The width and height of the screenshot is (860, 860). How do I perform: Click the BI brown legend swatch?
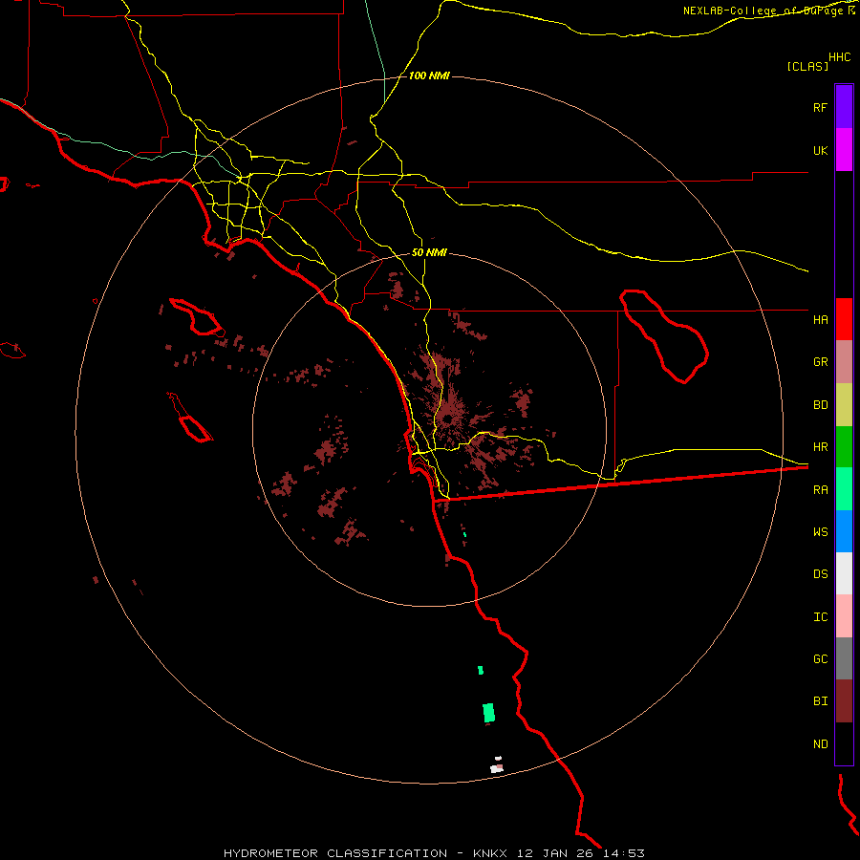click(844, 701)
